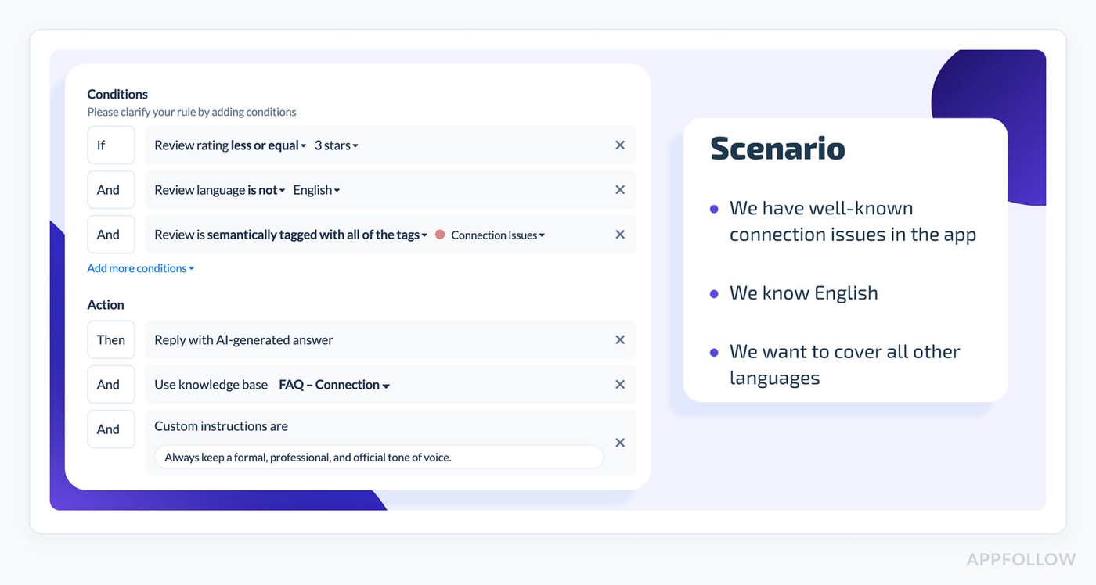Expand the Connection Issues tag dropdown
The image size is (1096, 585).
pyautogui.click(x=498, y=235)
